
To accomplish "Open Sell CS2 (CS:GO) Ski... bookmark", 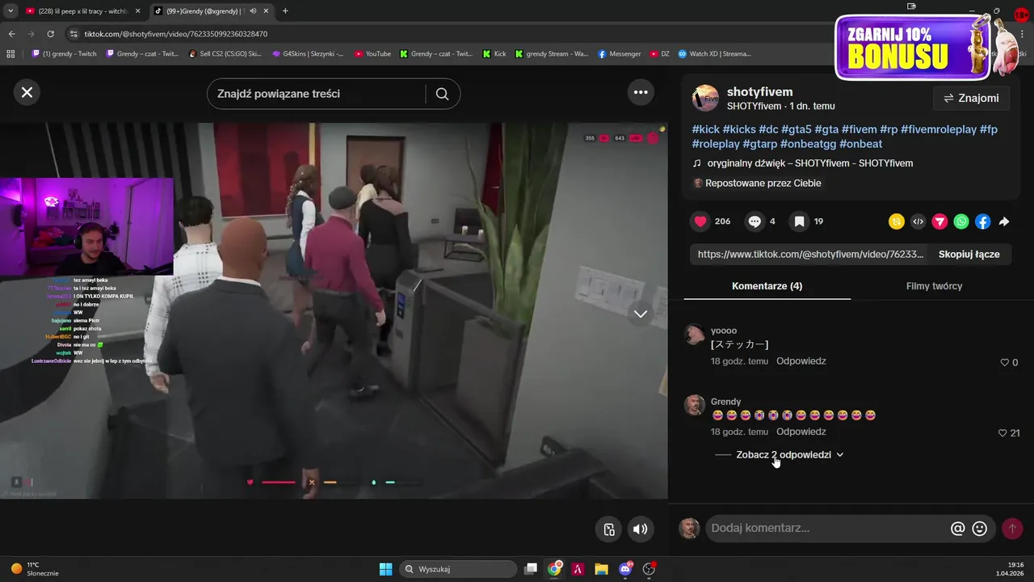I will [225, 54].
